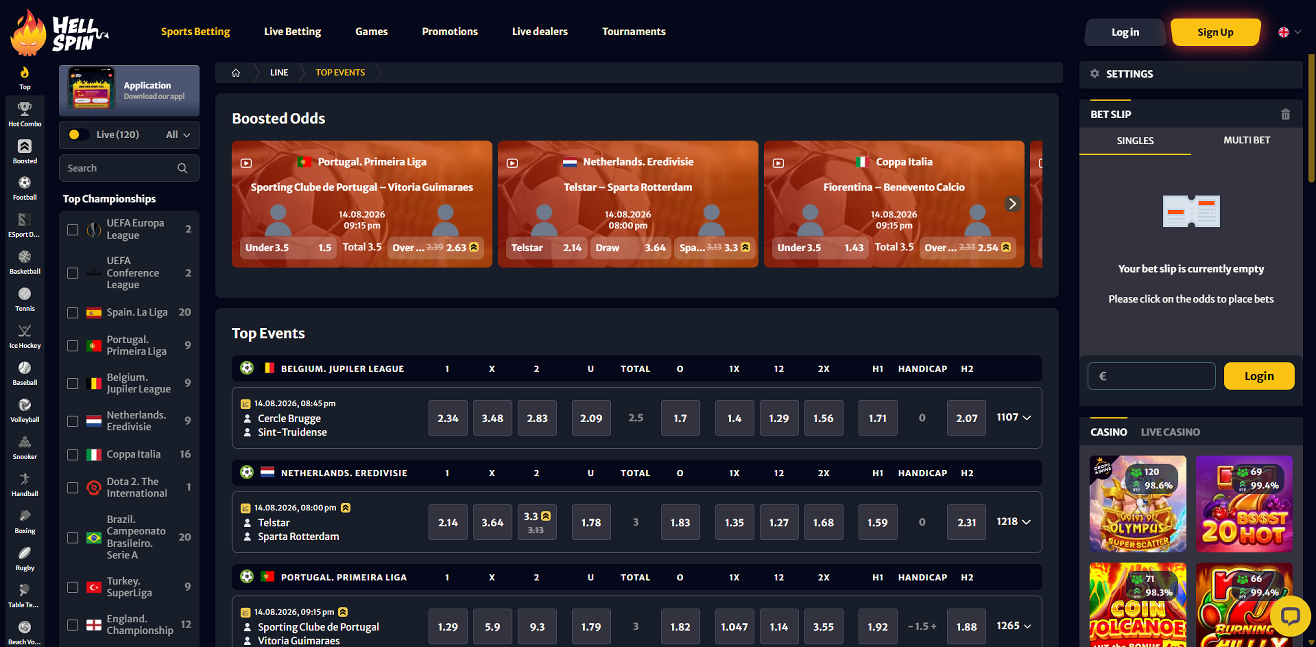Screen dimensions: 1316x647
Task: Expand the 1107 more markets chevron
Action: 1026,417
